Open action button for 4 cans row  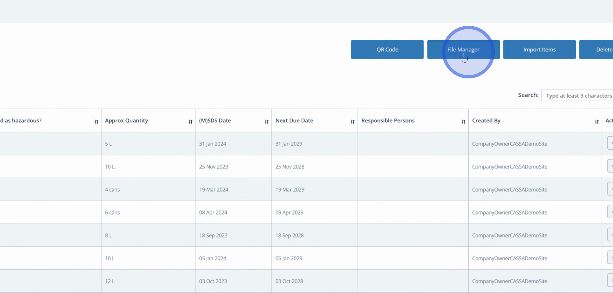[610, 189]
